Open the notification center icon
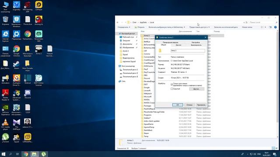280x157 pixels. (x=274, y=154)
